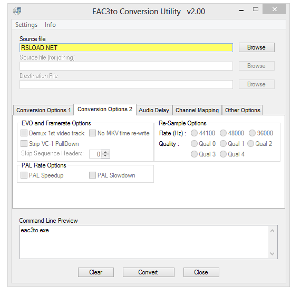Browse for the Destination File
The height and width of the screenshot is (296, 301).
257,84
